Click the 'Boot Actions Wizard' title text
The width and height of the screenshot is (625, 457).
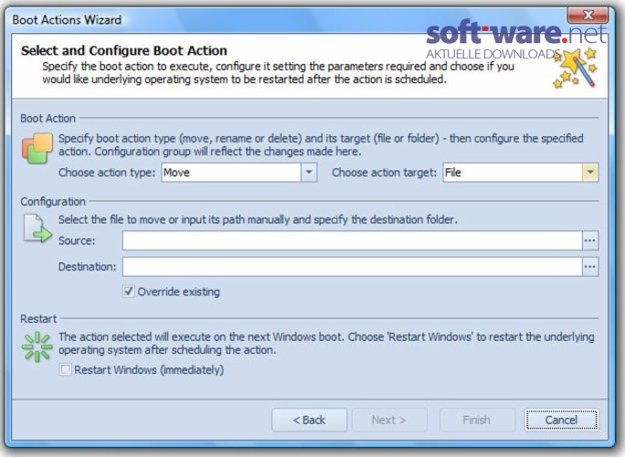coord(67,20)
